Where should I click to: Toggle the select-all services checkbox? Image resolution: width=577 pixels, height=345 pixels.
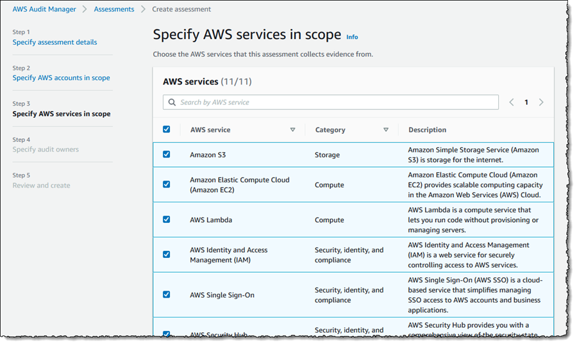tap(166, 129)
